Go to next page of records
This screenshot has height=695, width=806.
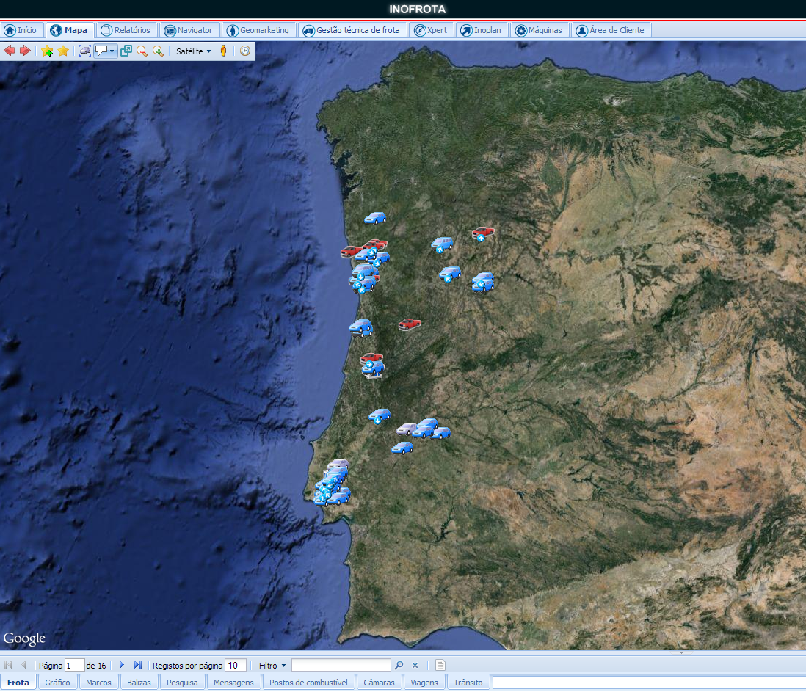click(122, 665)
